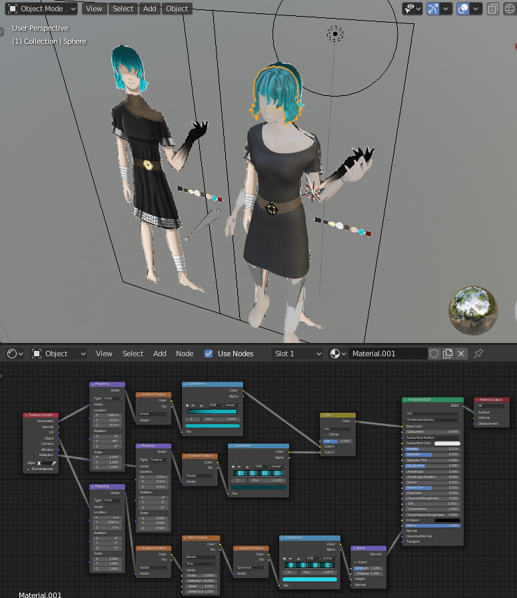Open the Slot 1 material slot dropdown

298,354
